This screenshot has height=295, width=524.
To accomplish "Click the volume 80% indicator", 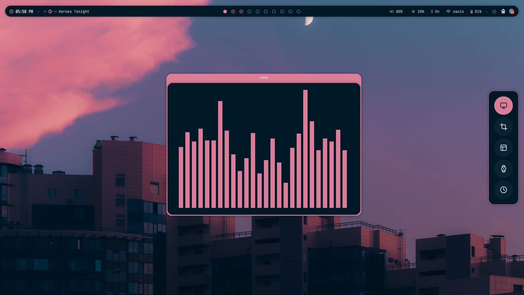I will point(396,11).
